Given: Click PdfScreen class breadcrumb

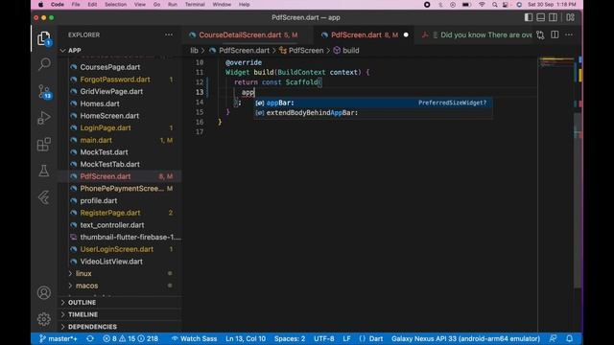Looking at the screenshot, I should click(x=301, y=51).
